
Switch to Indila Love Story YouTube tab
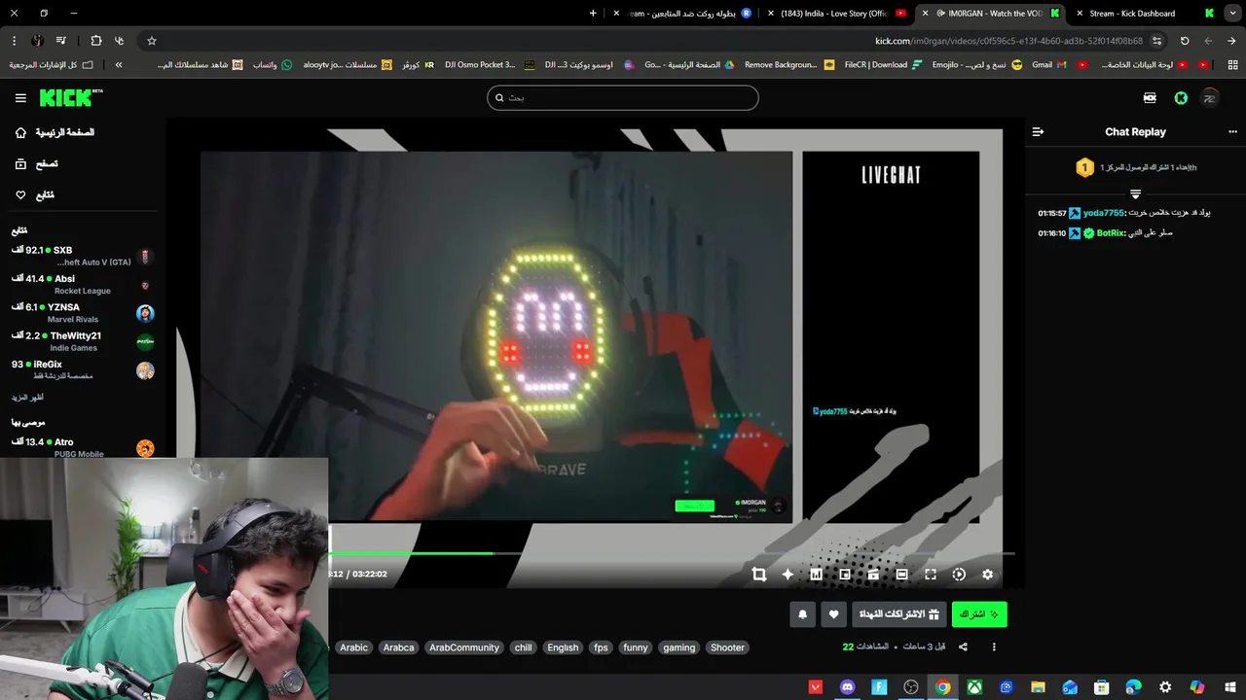(836, 14)
